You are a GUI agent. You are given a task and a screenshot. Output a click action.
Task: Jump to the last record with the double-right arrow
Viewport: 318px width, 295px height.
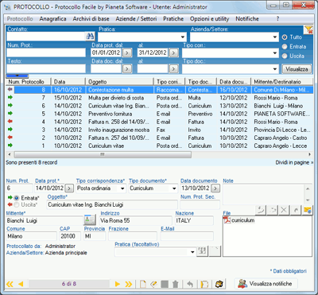point(129,284)
